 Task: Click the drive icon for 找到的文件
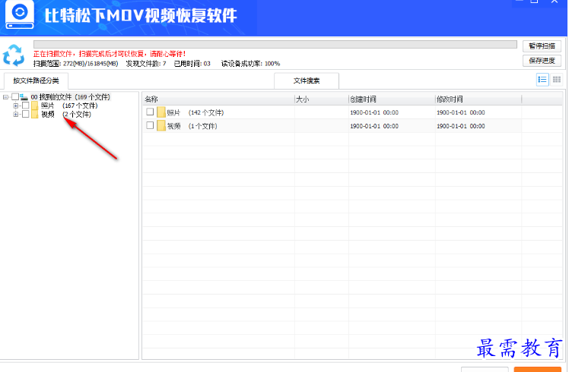pos(24,97)
